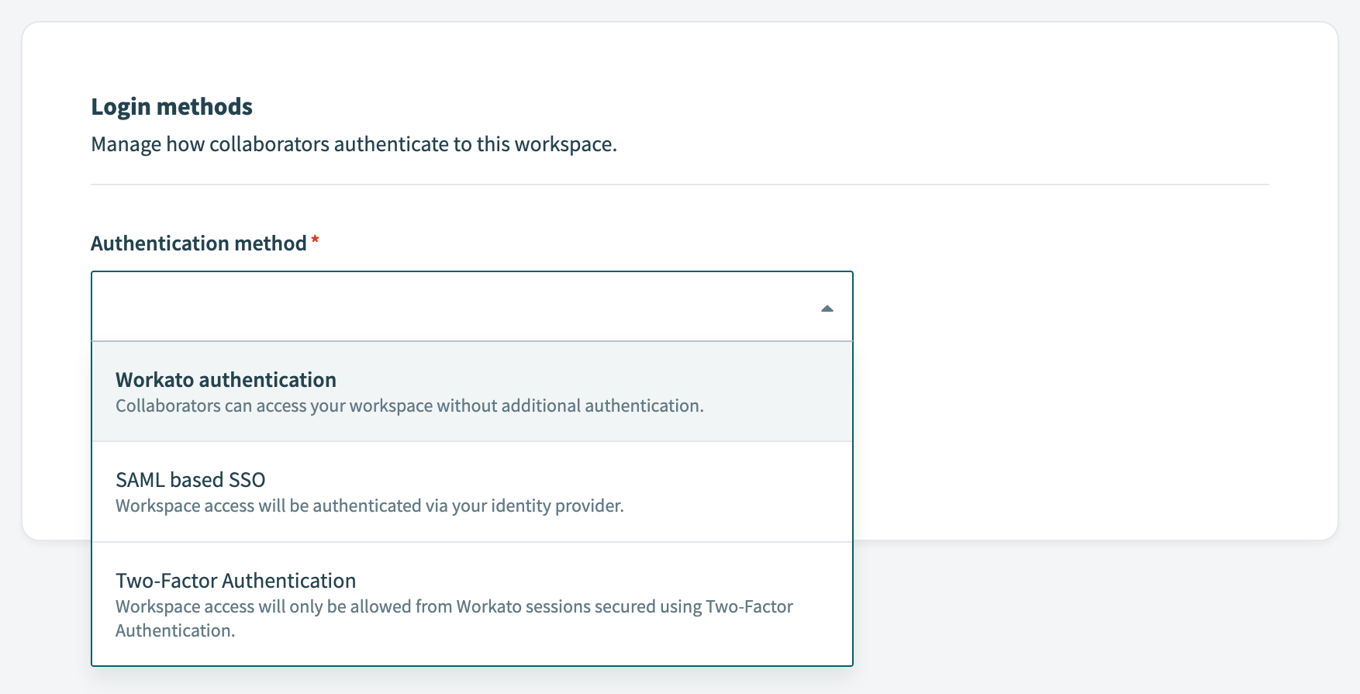Select Workato authentication option
Screen dimensions: 1360x694
pyautogui.click(x=472, y=392)
